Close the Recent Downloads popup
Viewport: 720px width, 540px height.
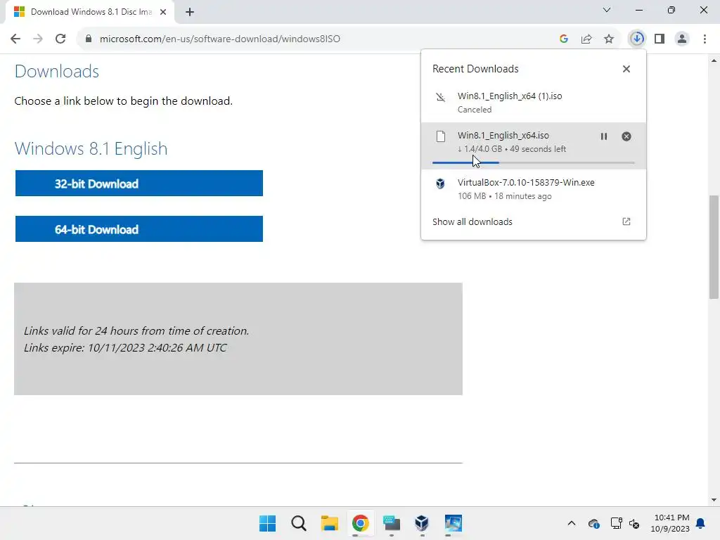tap(626, 69)
